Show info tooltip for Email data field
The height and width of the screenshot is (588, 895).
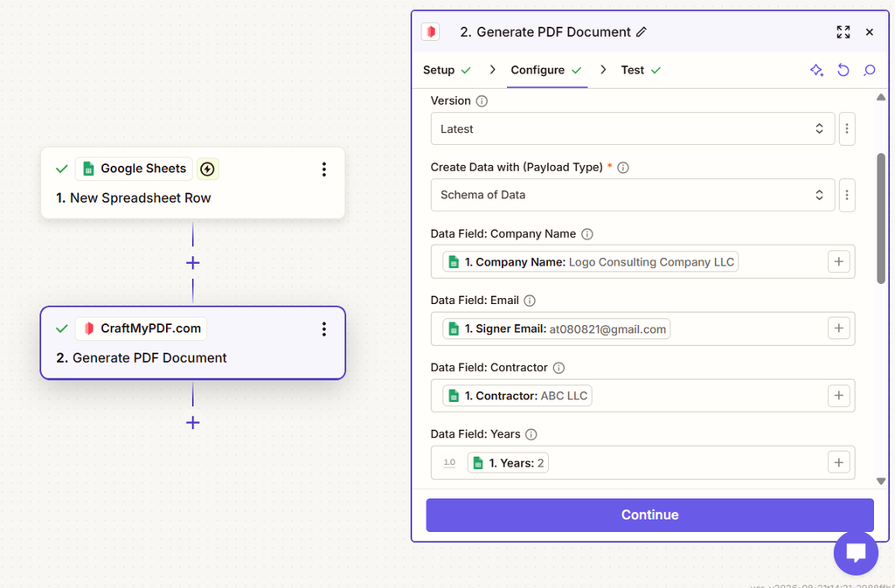click(530, 301)
